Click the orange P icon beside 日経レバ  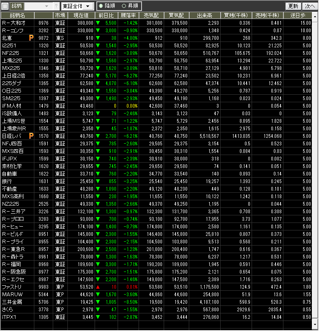click(x=31, y=136)
